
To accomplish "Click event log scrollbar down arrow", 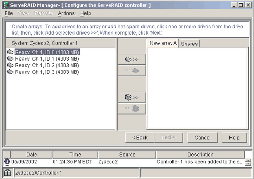I will coord(248,164).
